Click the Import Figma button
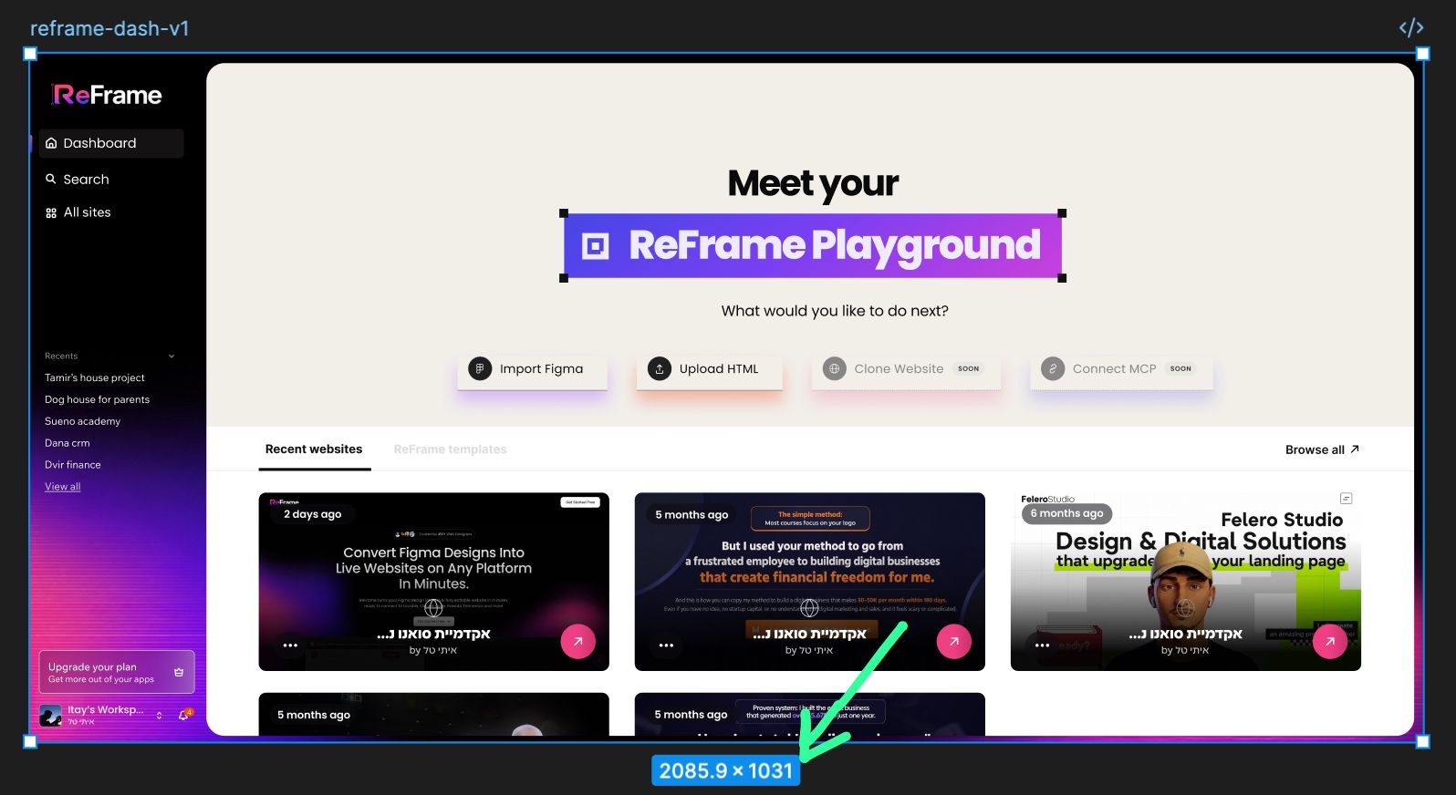This screenshot has width=1456, height=795. pos(533,369)
